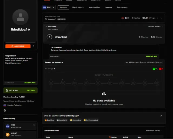Viewport: 173px width, 139px height.
Task: Select the Summary tab
Action: point(63,7)
